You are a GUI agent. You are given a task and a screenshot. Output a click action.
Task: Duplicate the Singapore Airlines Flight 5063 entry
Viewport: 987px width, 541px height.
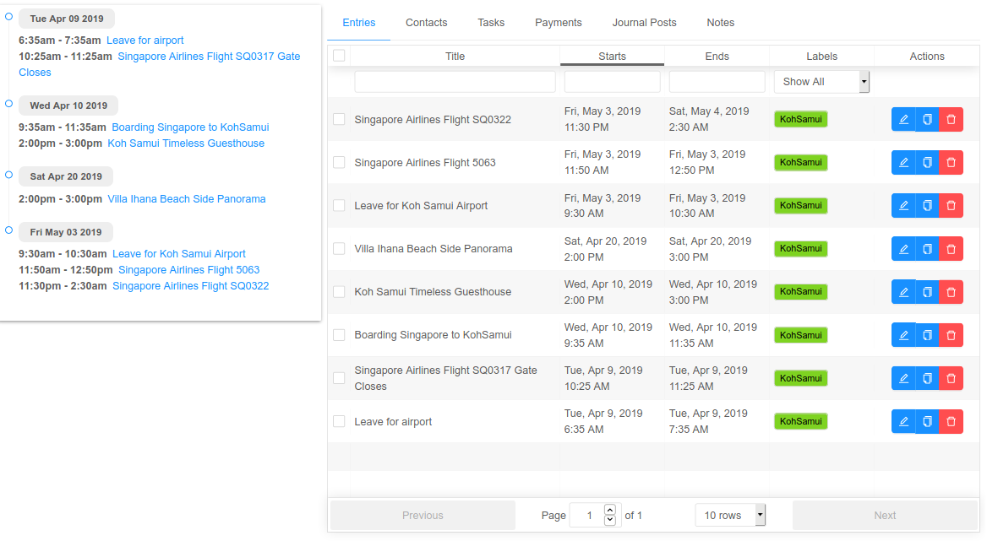coord(927,163)
